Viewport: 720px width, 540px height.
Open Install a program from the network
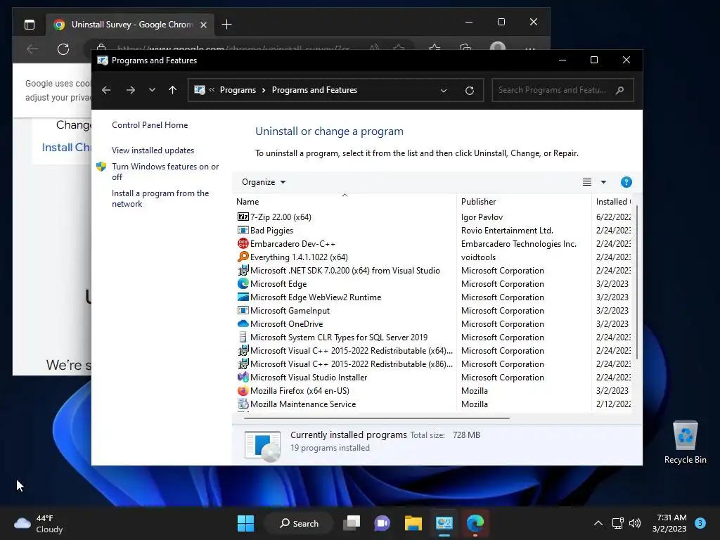tap(160, 198)
